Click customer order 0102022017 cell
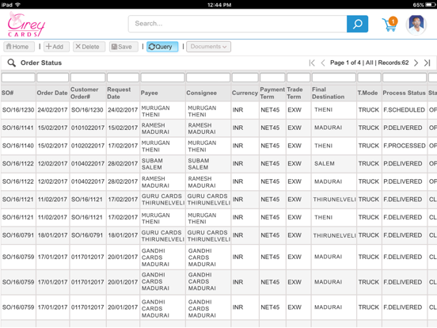Screen dimensions: 437x328 [88, 146]
